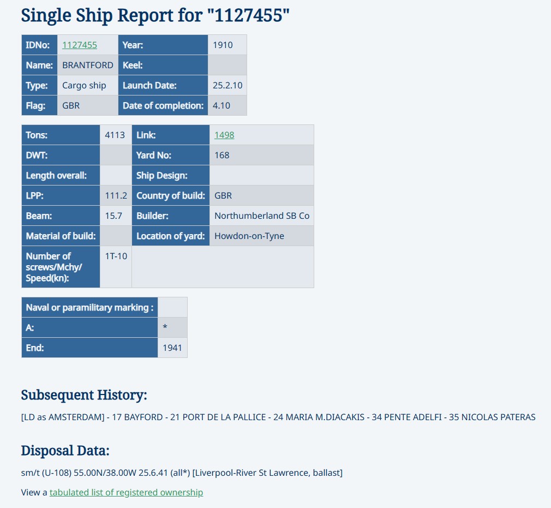
Task: Open tabulated list of registered ownership
Action: (126, 492)
